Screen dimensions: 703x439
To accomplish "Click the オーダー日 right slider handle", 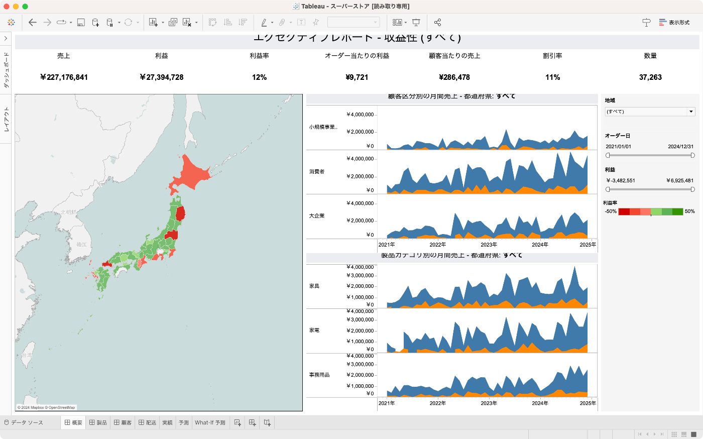I will [693, 156].
